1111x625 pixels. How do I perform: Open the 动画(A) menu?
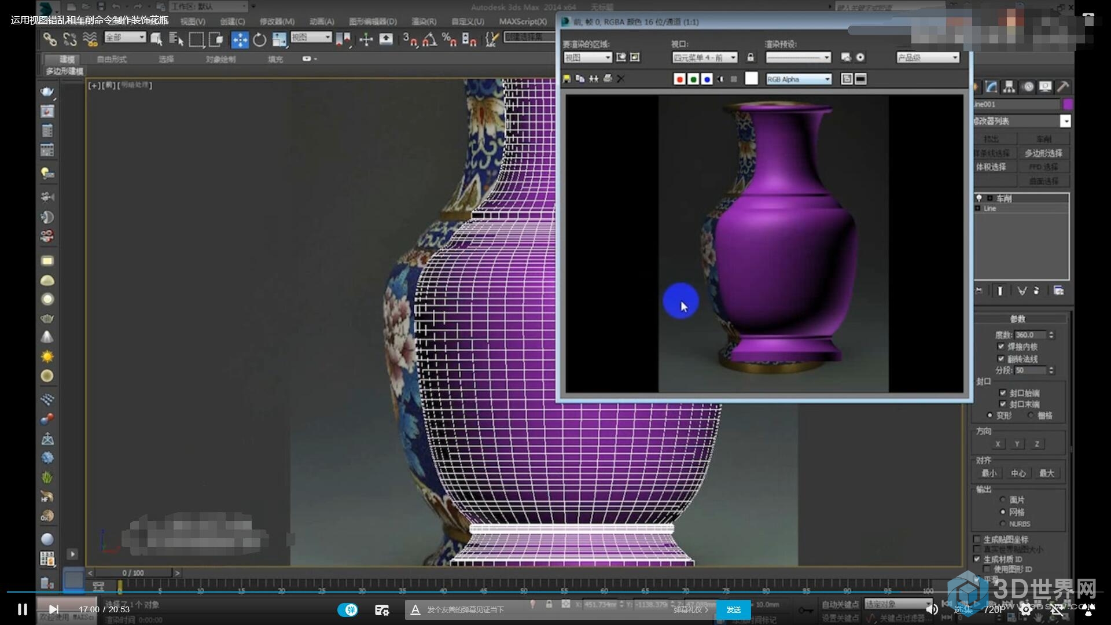[322, 21]
